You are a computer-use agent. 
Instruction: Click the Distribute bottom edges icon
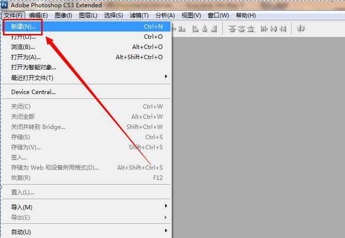point(251,29)
